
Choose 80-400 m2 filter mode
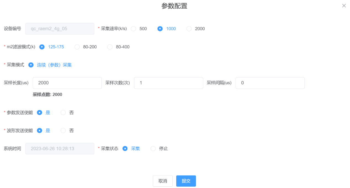[118, 47]
